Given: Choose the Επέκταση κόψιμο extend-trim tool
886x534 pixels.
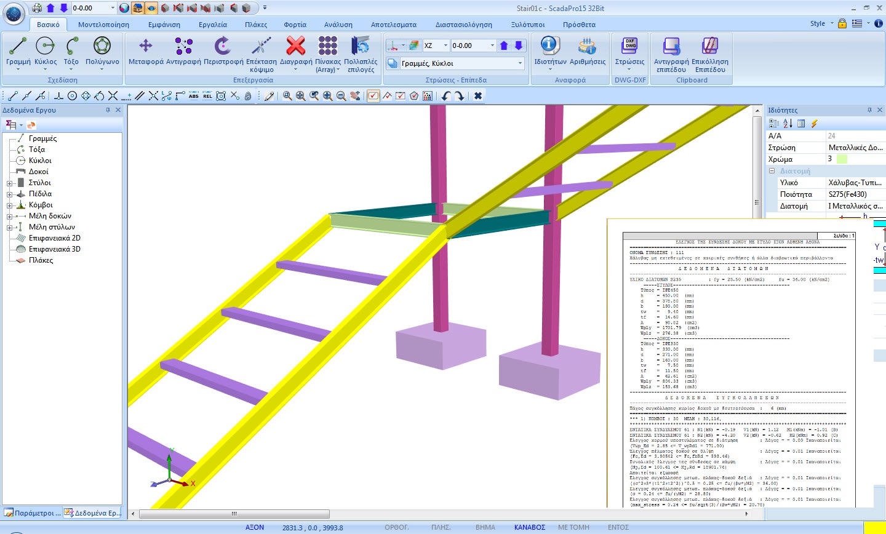Looking at the screenshot, I should pyautogui.click(x=261, y=54).
